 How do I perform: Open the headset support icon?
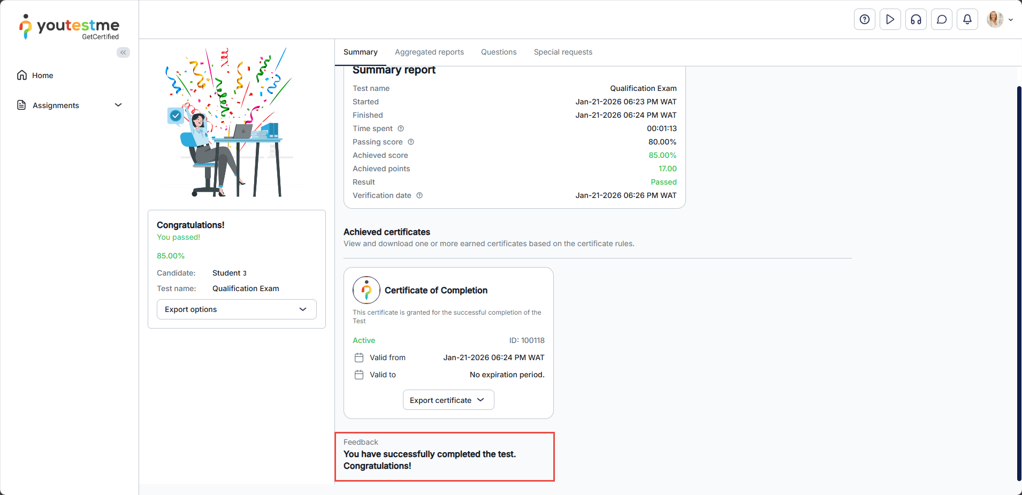[x=916, y=20]
